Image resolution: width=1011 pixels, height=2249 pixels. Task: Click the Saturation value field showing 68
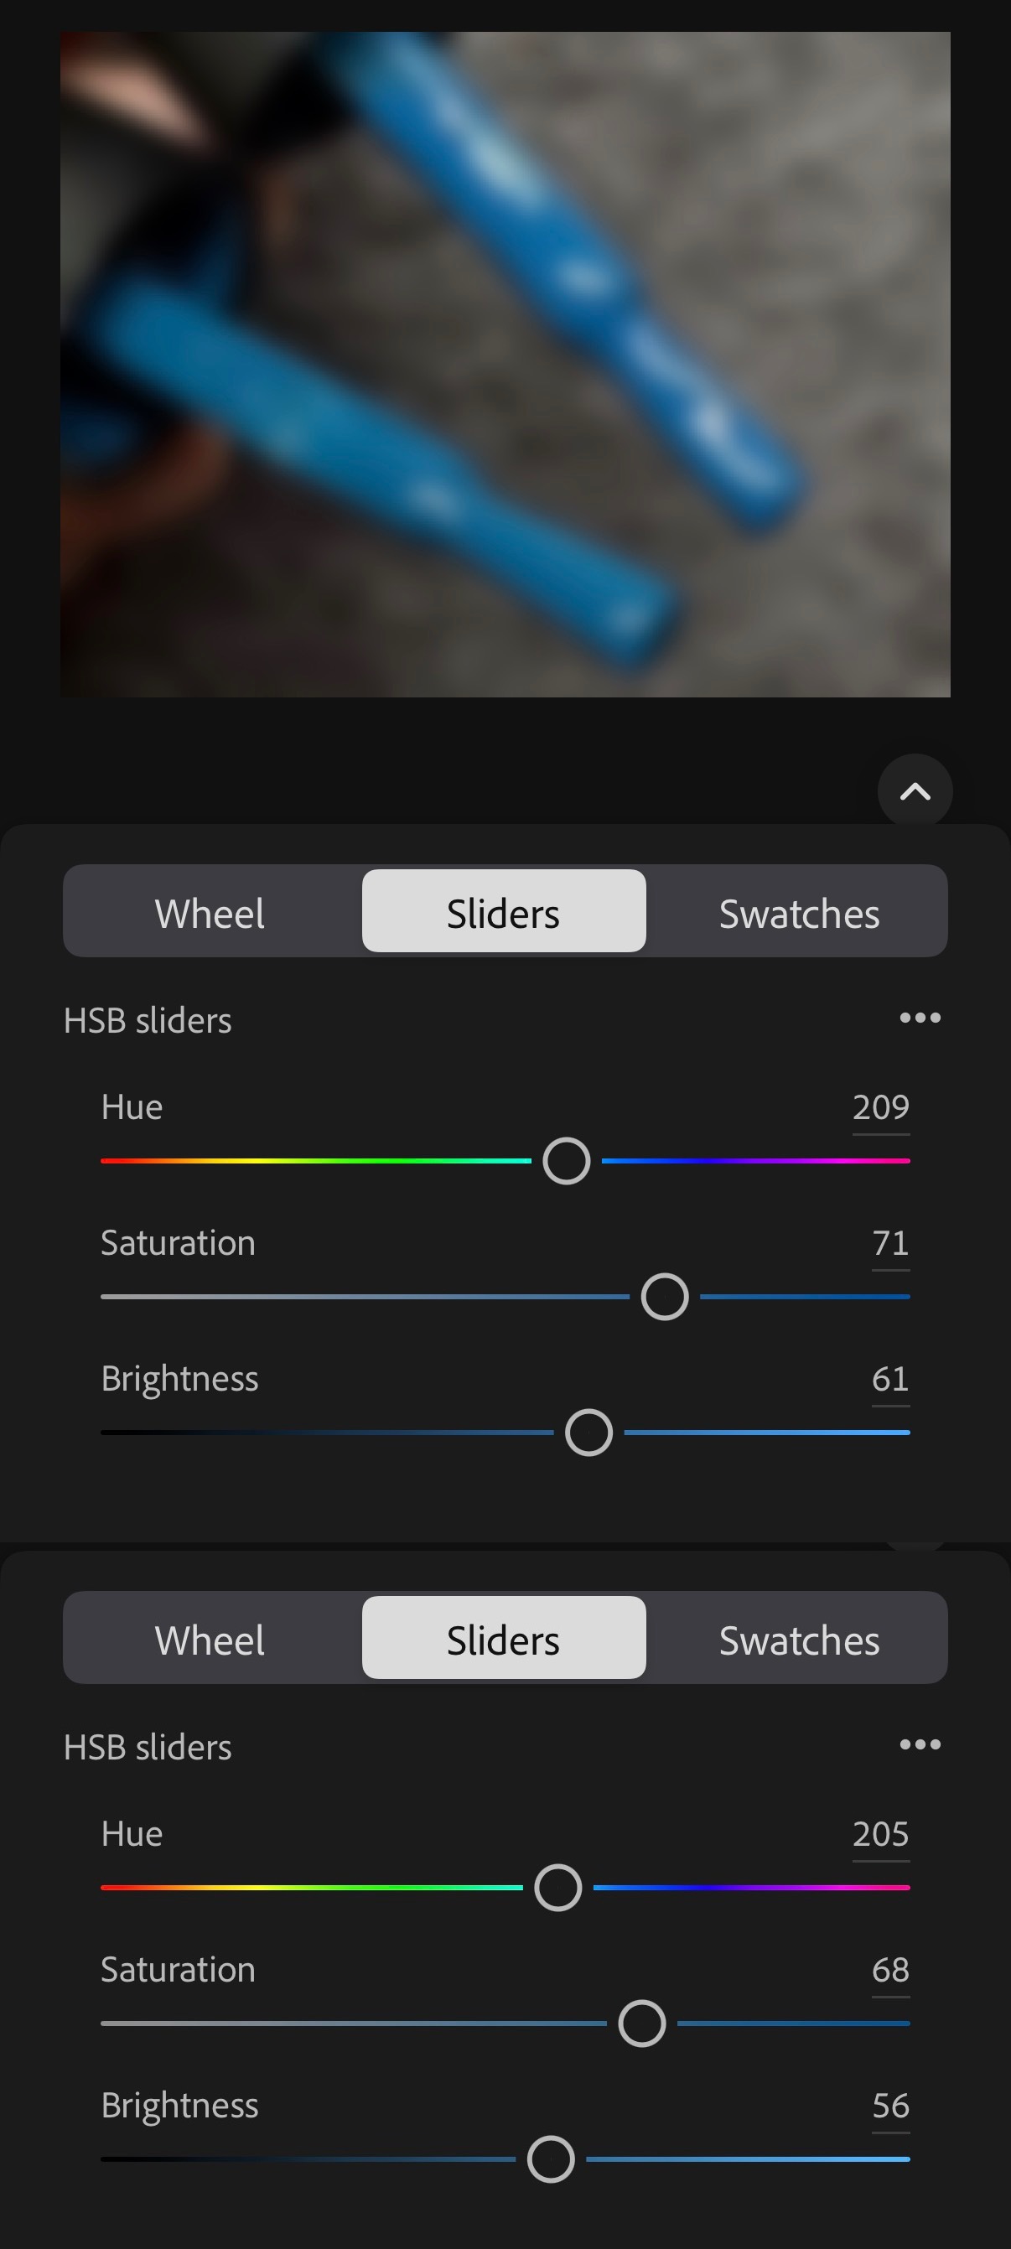889,1970
